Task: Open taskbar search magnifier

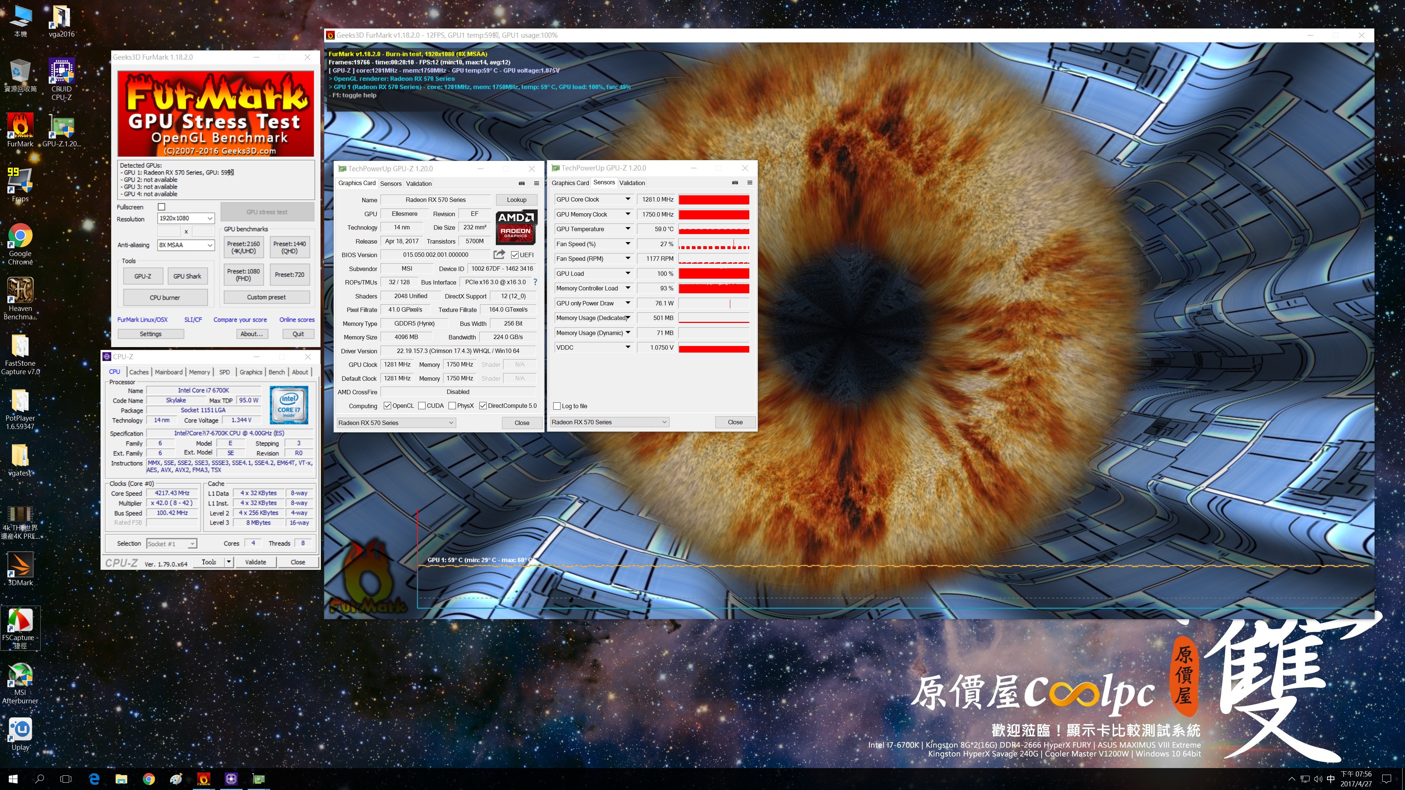Action: click(x=39, y=779)
